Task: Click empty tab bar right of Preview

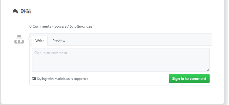Action: pyautogui.click(x=139, y=40)
